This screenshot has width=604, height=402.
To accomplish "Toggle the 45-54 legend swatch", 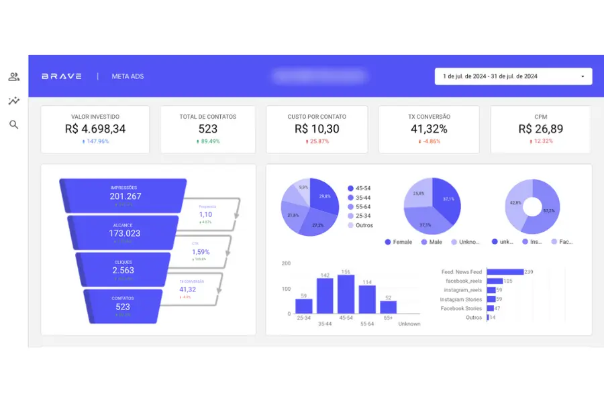I will (x=351, y=188).
